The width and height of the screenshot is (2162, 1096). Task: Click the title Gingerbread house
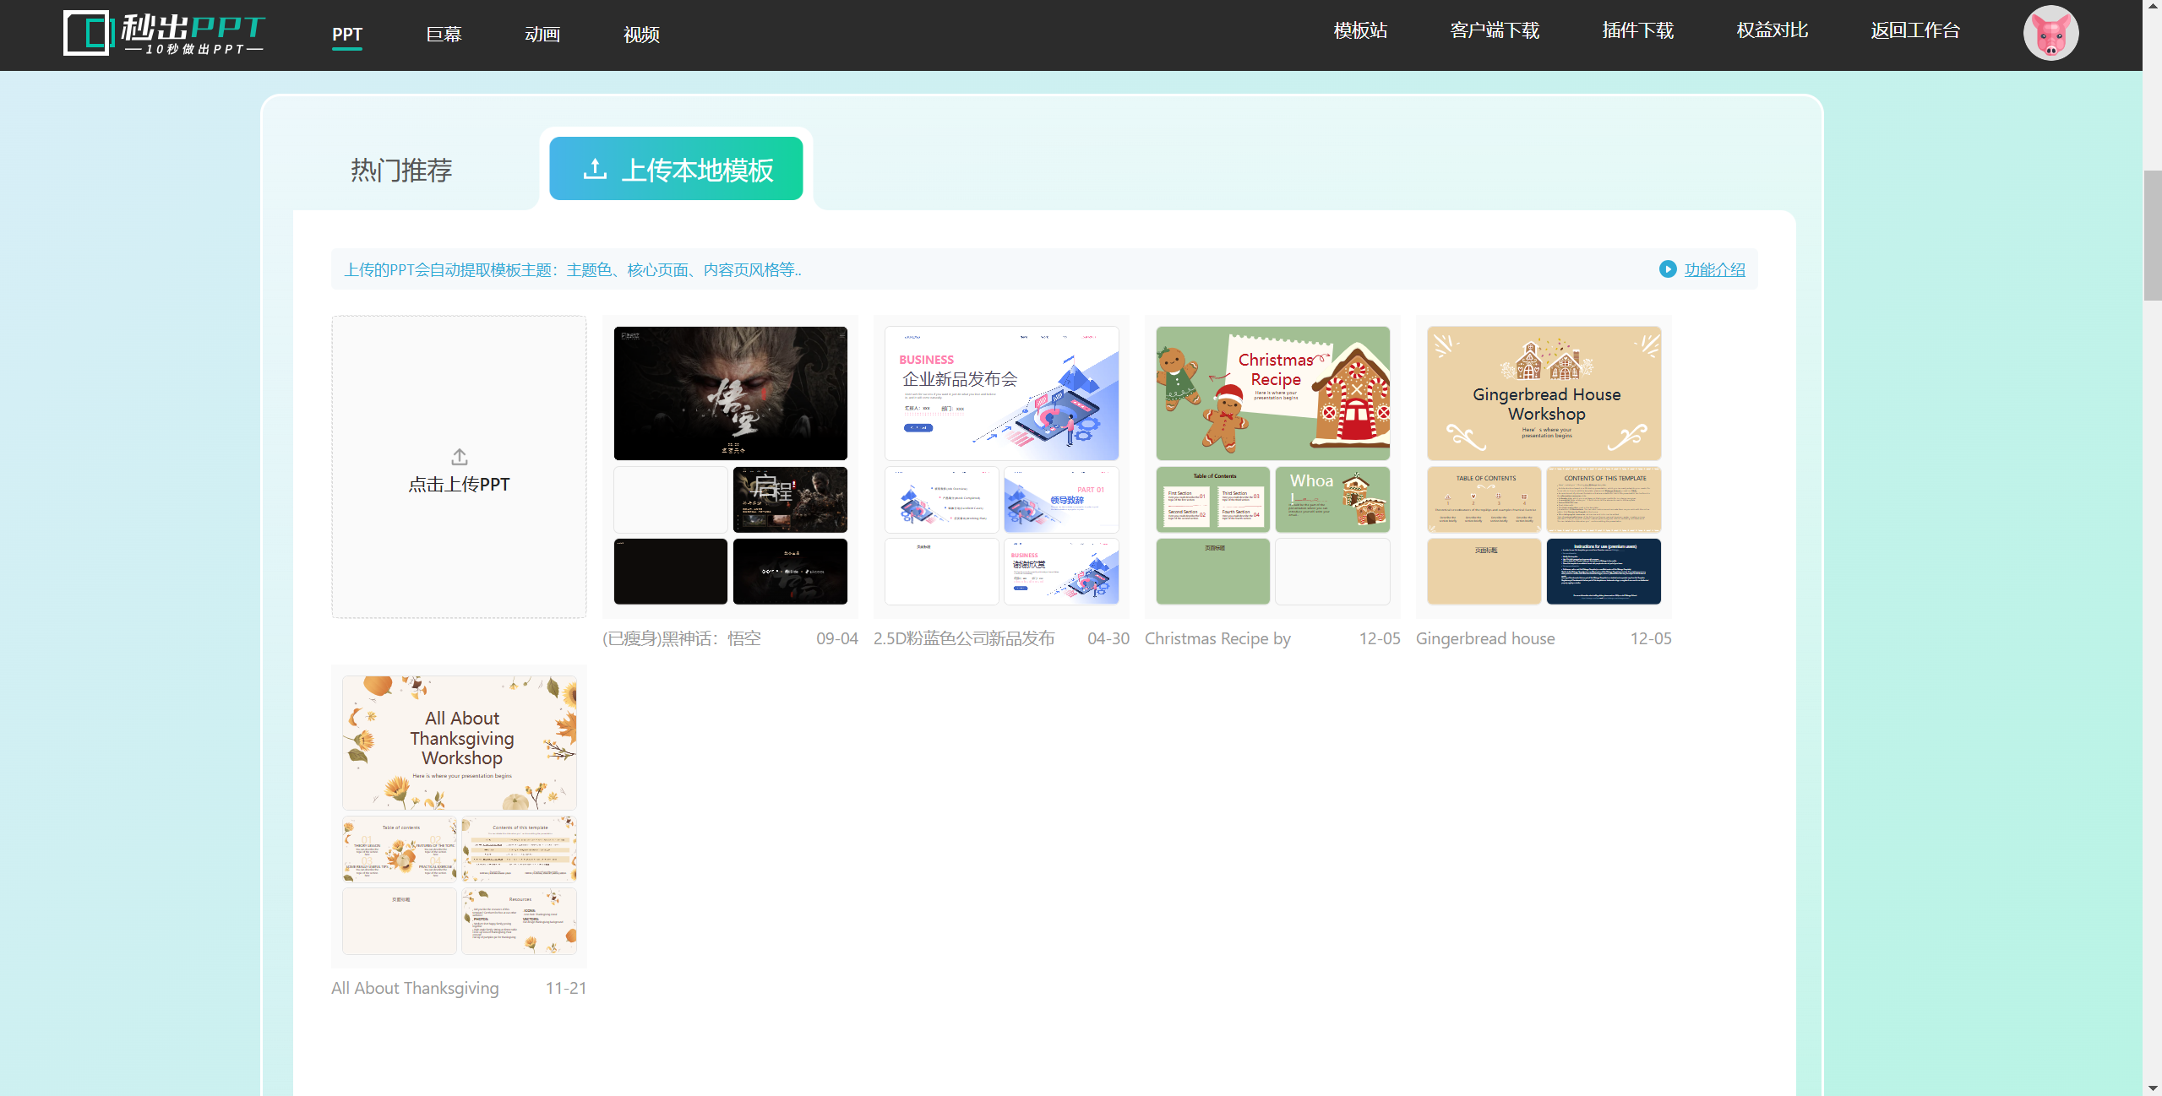(x=1485, y=639)
